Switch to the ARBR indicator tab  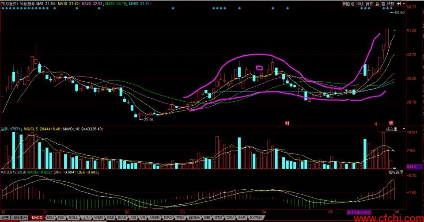click(155, 218)
